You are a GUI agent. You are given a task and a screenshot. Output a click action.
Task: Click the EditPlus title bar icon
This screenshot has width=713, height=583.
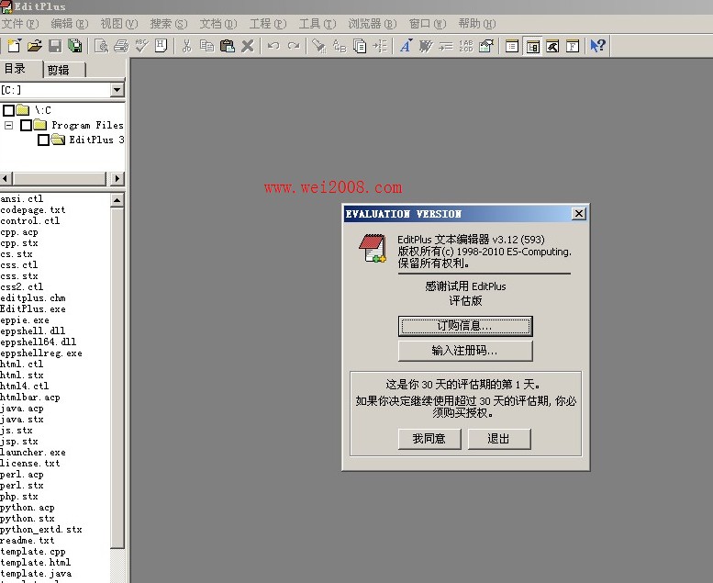click(6, 6)
